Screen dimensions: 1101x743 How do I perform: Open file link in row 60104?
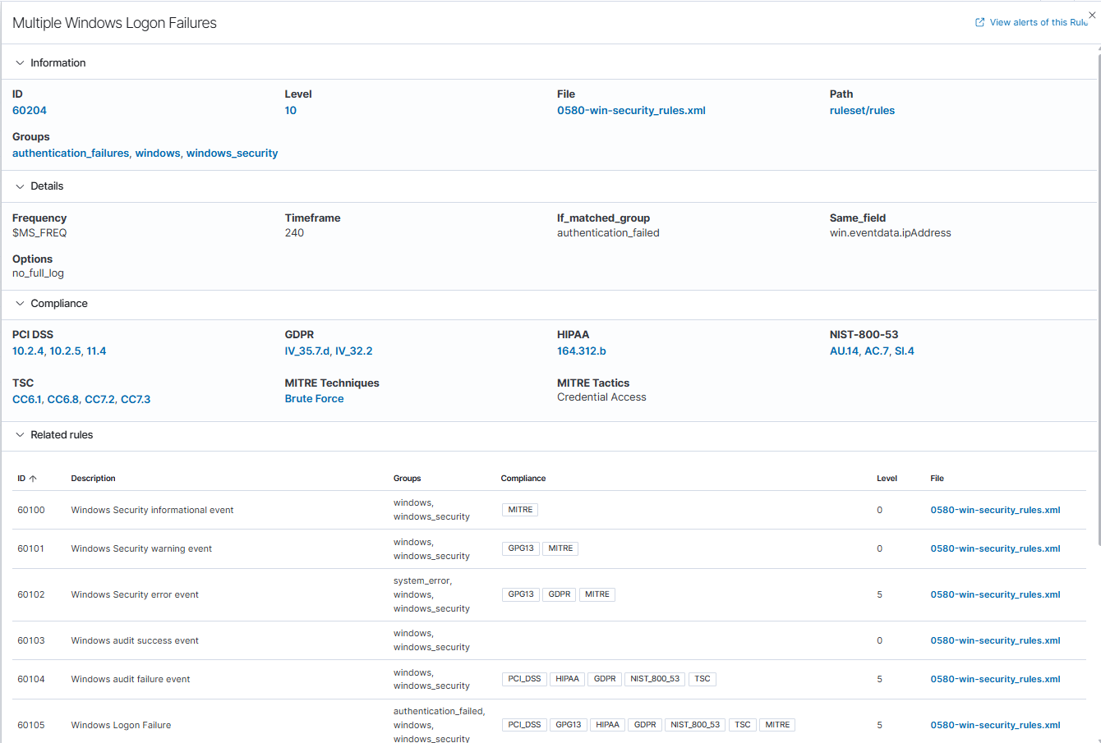(x=995, y=679)
